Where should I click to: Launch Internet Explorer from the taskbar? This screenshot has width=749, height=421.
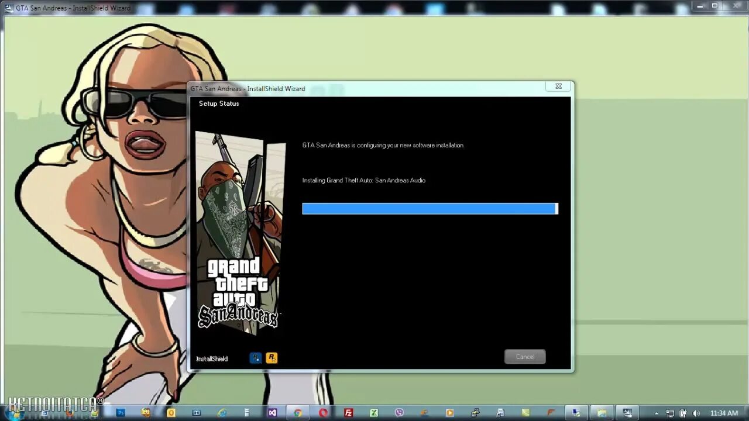[x=222, y=413]
